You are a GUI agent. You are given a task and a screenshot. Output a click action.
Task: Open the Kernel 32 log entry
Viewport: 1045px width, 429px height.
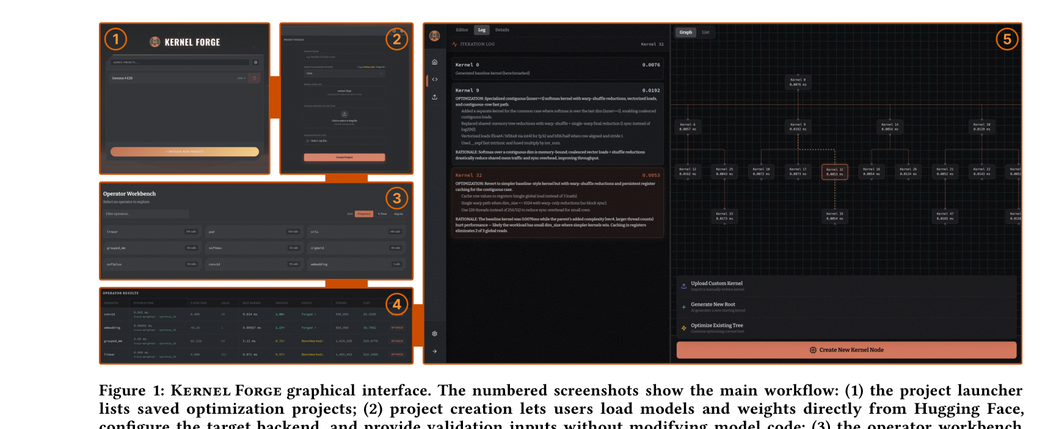(558, 203)
